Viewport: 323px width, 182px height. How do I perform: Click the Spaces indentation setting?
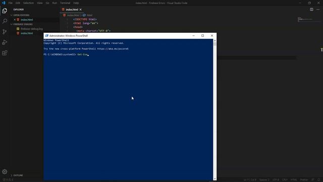tap(264, 180)
